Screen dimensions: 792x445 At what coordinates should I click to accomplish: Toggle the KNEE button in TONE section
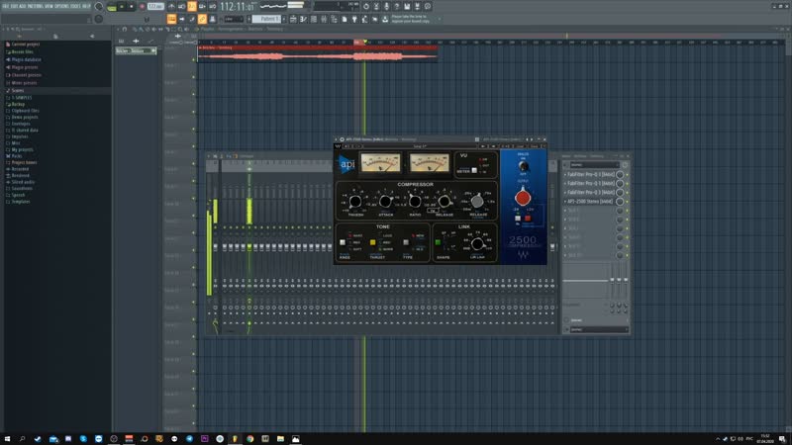[343, 242]
